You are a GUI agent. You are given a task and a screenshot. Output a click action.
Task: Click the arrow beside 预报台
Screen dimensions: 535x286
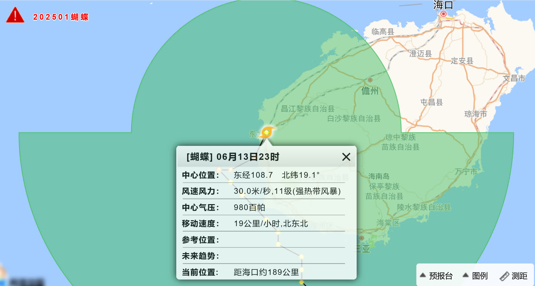pyautogui.click(x=423, y=275)
